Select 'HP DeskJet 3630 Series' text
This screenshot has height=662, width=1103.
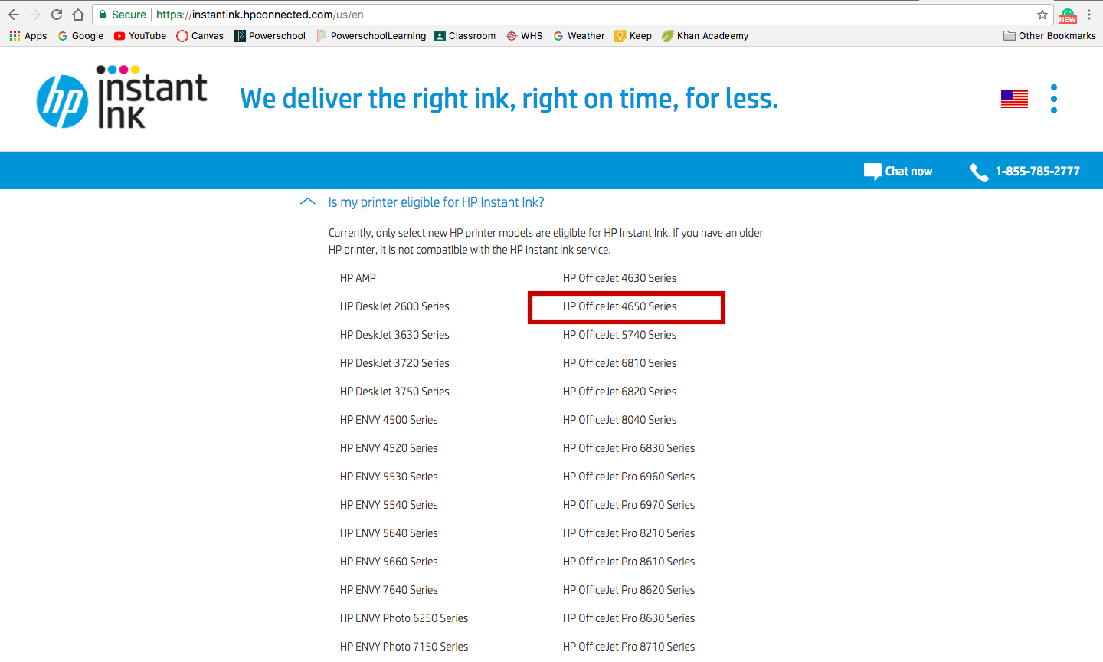(395, 335)
